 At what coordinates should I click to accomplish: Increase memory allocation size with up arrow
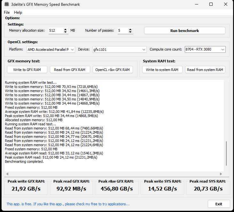[x=65, y=29]
